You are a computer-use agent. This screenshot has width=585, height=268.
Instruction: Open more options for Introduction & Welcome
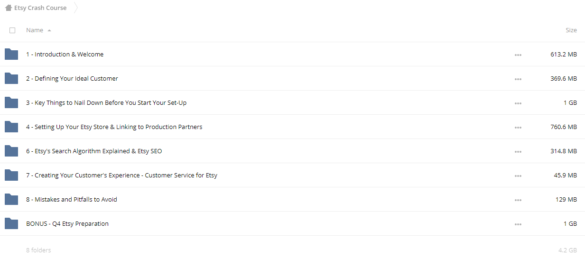[x=518, y=55]
